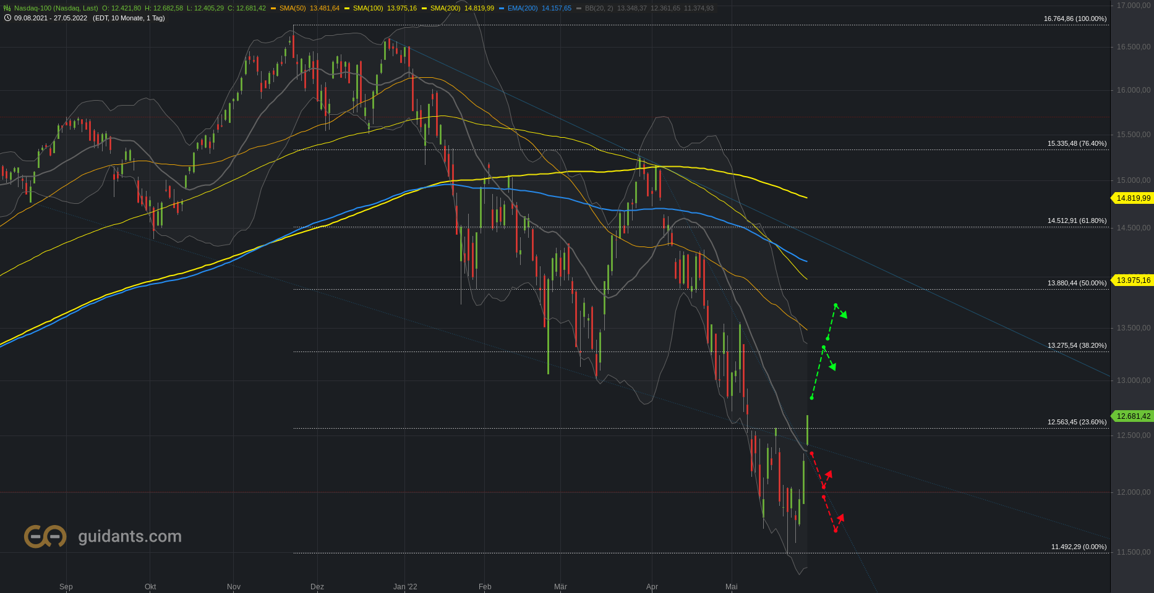1154x593 pixels.
Task: Click the blue EMA(200) color marker
Action: (x=502, y=9)
